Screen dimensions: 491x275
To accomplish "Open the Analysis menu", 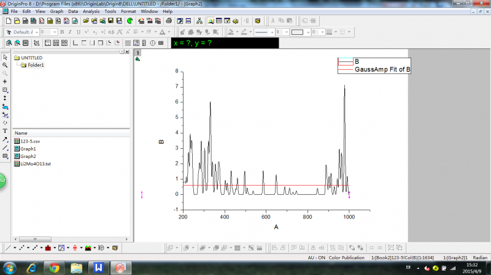I will point(91,12).
